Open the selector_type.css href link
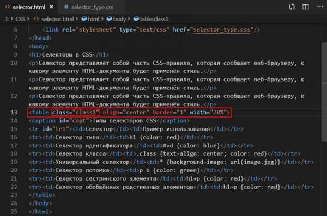The width and height of the screenshot is (327, 216). pos(221,30)
